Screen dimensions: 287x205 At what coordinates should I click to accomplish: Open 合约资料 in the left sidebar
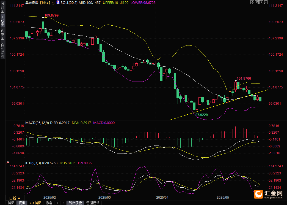coord(2,51)
